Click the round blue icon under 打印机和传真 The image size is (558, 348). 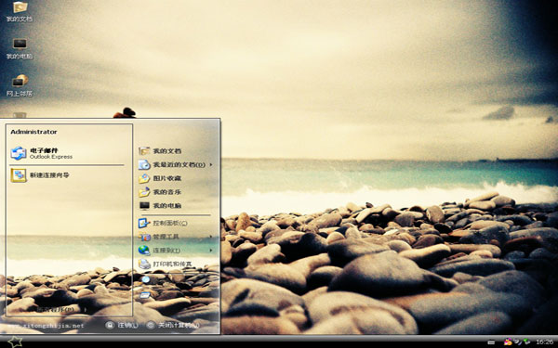pyautogui.click(x=146, y=279)
